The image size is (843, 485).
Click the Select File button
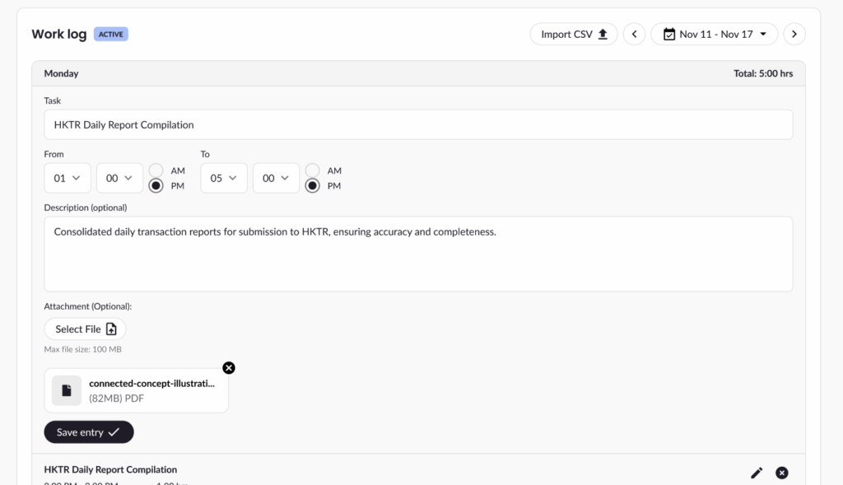86,329
